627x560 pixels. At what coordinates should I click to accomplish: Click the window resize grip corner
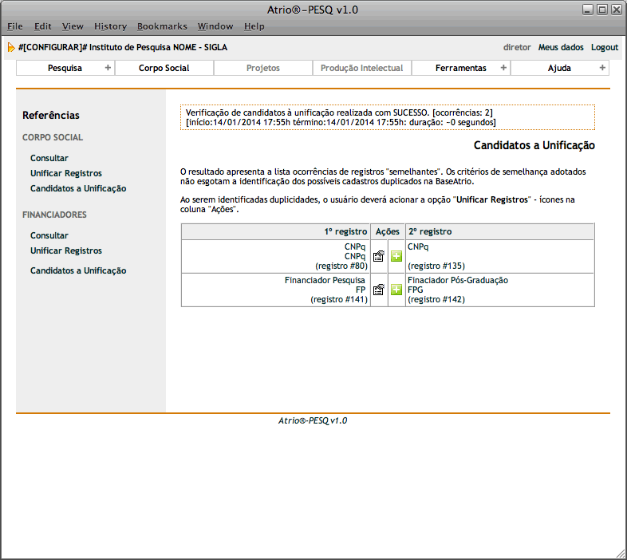620,553
